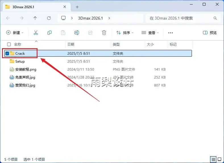Sort by the 类型 column header

(x=116, y=44)
